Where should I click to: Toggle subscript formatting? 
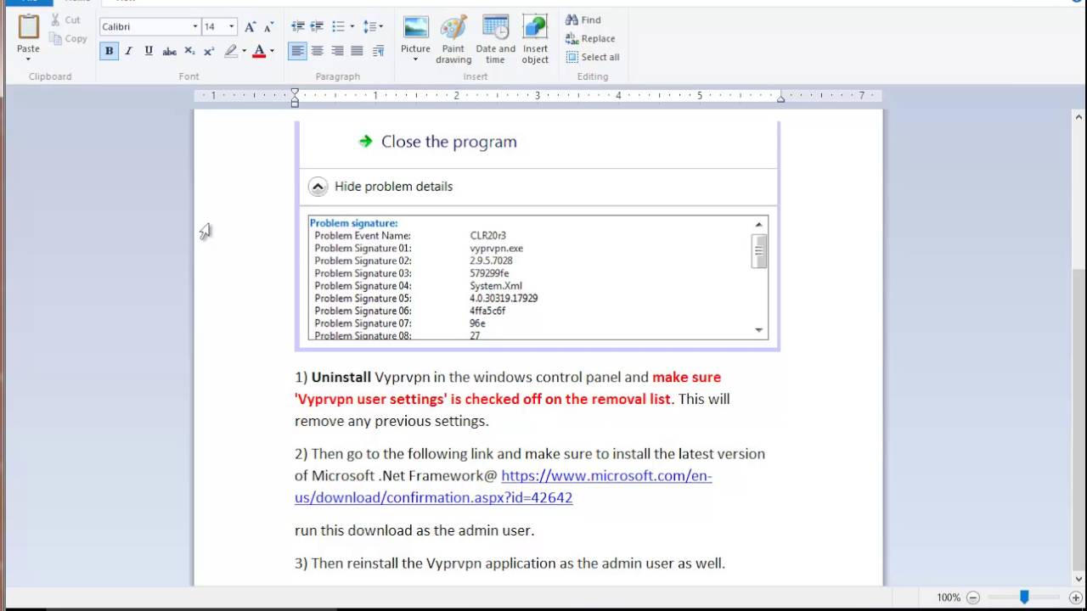(x=189, y=51)
